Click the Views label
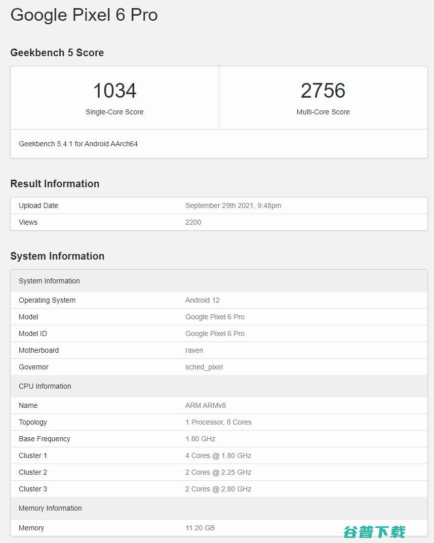The width and height of the screenshot is (434, 543). point(28,222)
